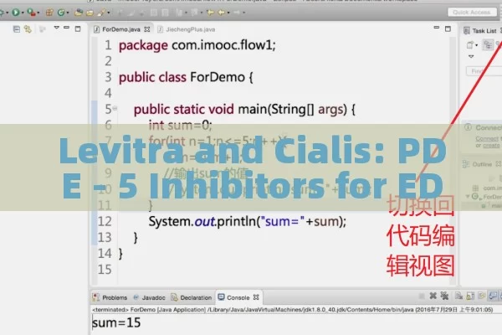This screenshot has width=502, height=335.
Task: Click the Terminate square icon in Console
Action: coord(422,296)
